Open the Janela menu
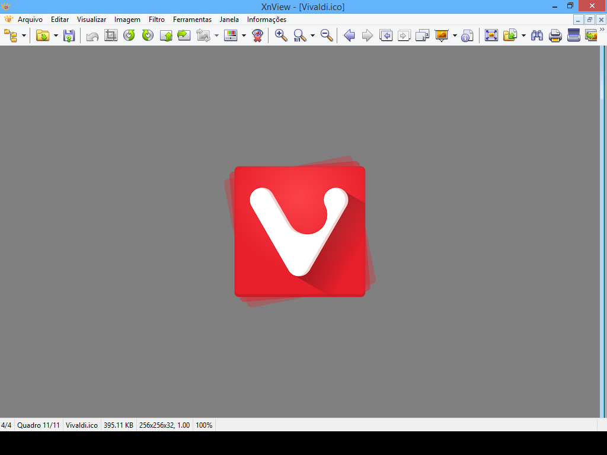The height and width of the screenshot is (455, 607). 229,20
